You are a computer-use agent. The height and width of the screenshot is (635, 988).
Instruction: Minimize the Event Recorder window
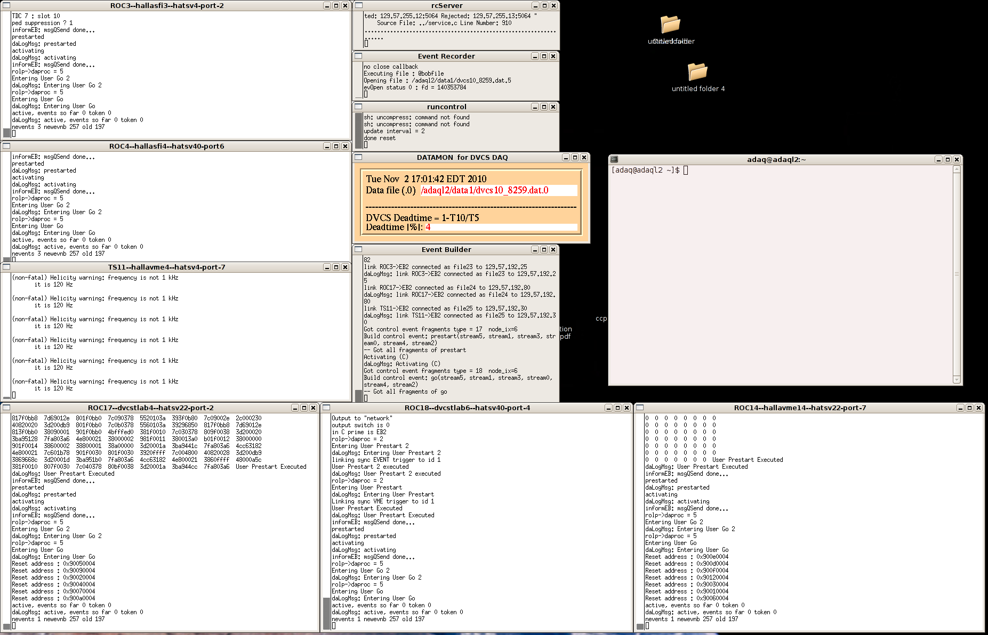[x=535, y=56]
